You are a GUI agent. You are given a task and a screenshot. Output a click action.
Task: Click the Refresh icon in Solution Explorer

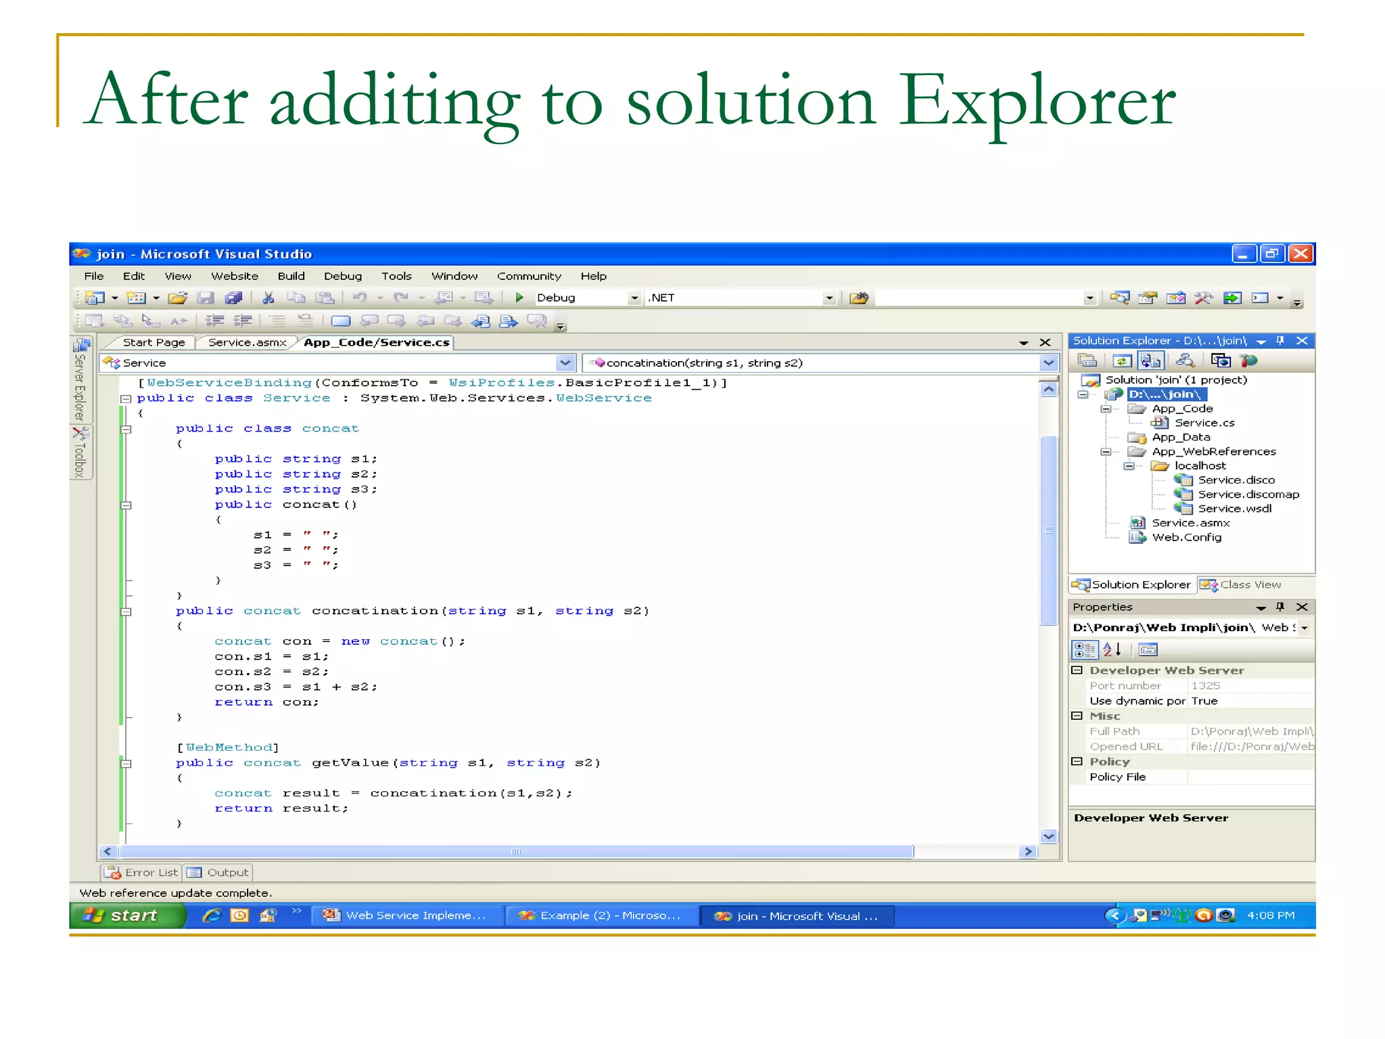click(x=1122, y=361)
